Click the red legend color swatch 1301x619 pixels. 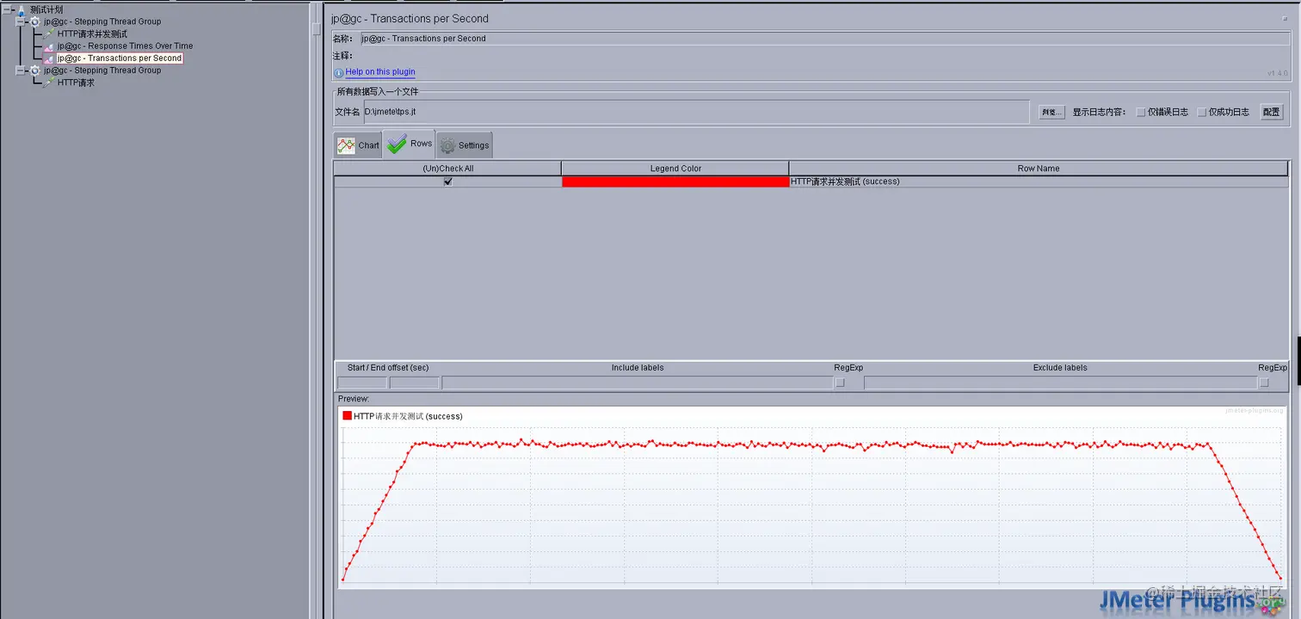[675, 181]
